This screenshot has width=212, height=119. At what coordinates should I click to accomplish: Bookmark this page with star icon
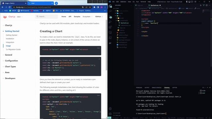coord(90,7)
